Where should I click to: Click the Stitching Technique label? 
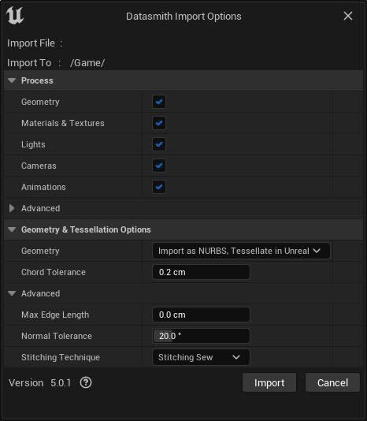pyautogui.click(x=61, y=357)
